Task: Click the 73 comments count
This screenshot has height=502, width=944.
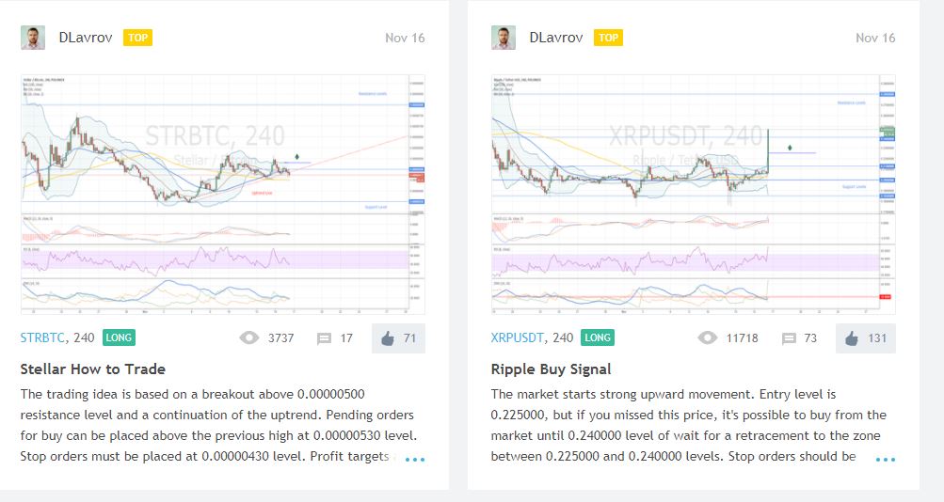Action: [810, 338]
